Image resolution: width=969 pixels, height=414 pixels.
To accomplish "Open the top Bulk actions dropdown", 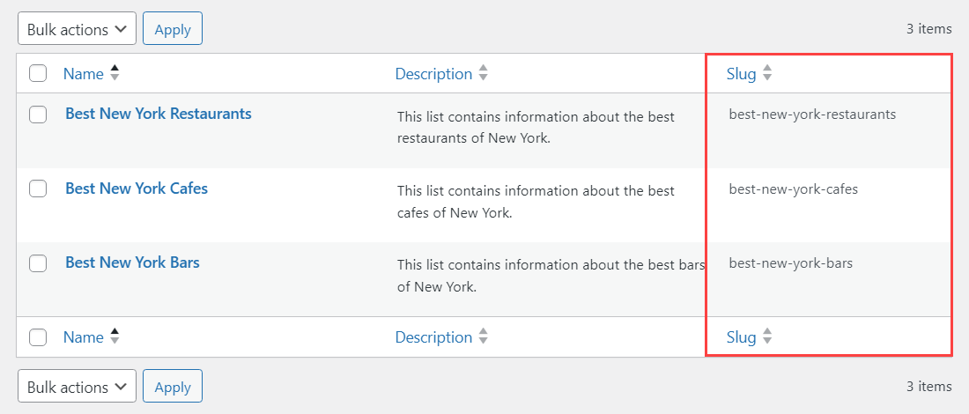I will (x=78, y=29).
